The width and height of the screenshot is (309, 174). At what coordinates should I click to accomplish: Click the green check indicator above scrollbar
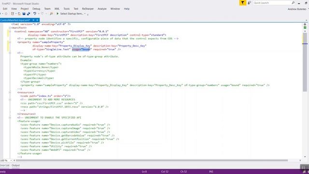click(x=305, y=28)
